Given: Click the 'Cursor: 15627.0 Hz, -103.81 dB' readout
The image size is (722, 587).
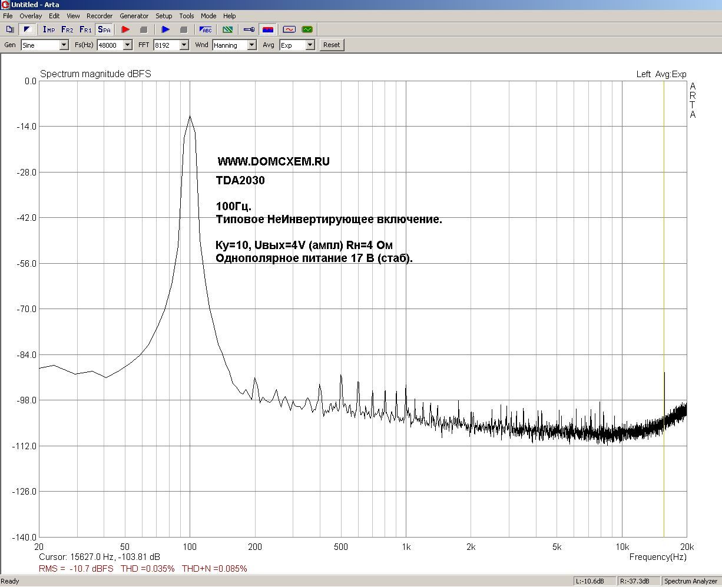Looking at the screenshot, I should pos(100,556).
